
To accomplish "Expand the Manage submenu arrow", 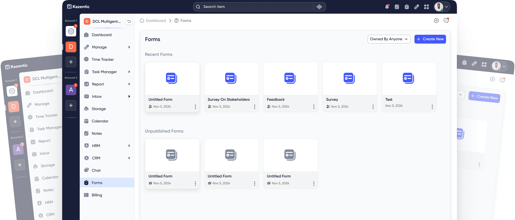I will [x=129, y=47].
